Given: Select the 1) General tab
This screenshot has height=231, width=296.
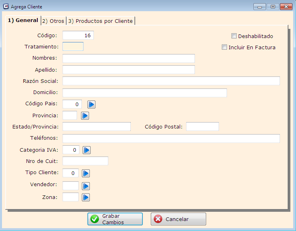Looking at the screenshot, I should pos(23,20).
